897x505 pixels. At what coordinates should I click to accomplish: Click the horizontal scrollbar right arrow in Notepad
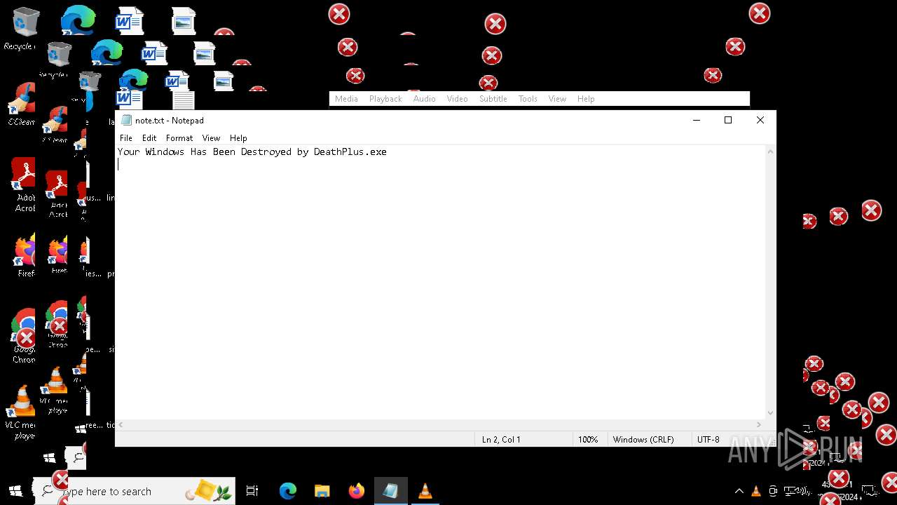(x=759, y=425)
